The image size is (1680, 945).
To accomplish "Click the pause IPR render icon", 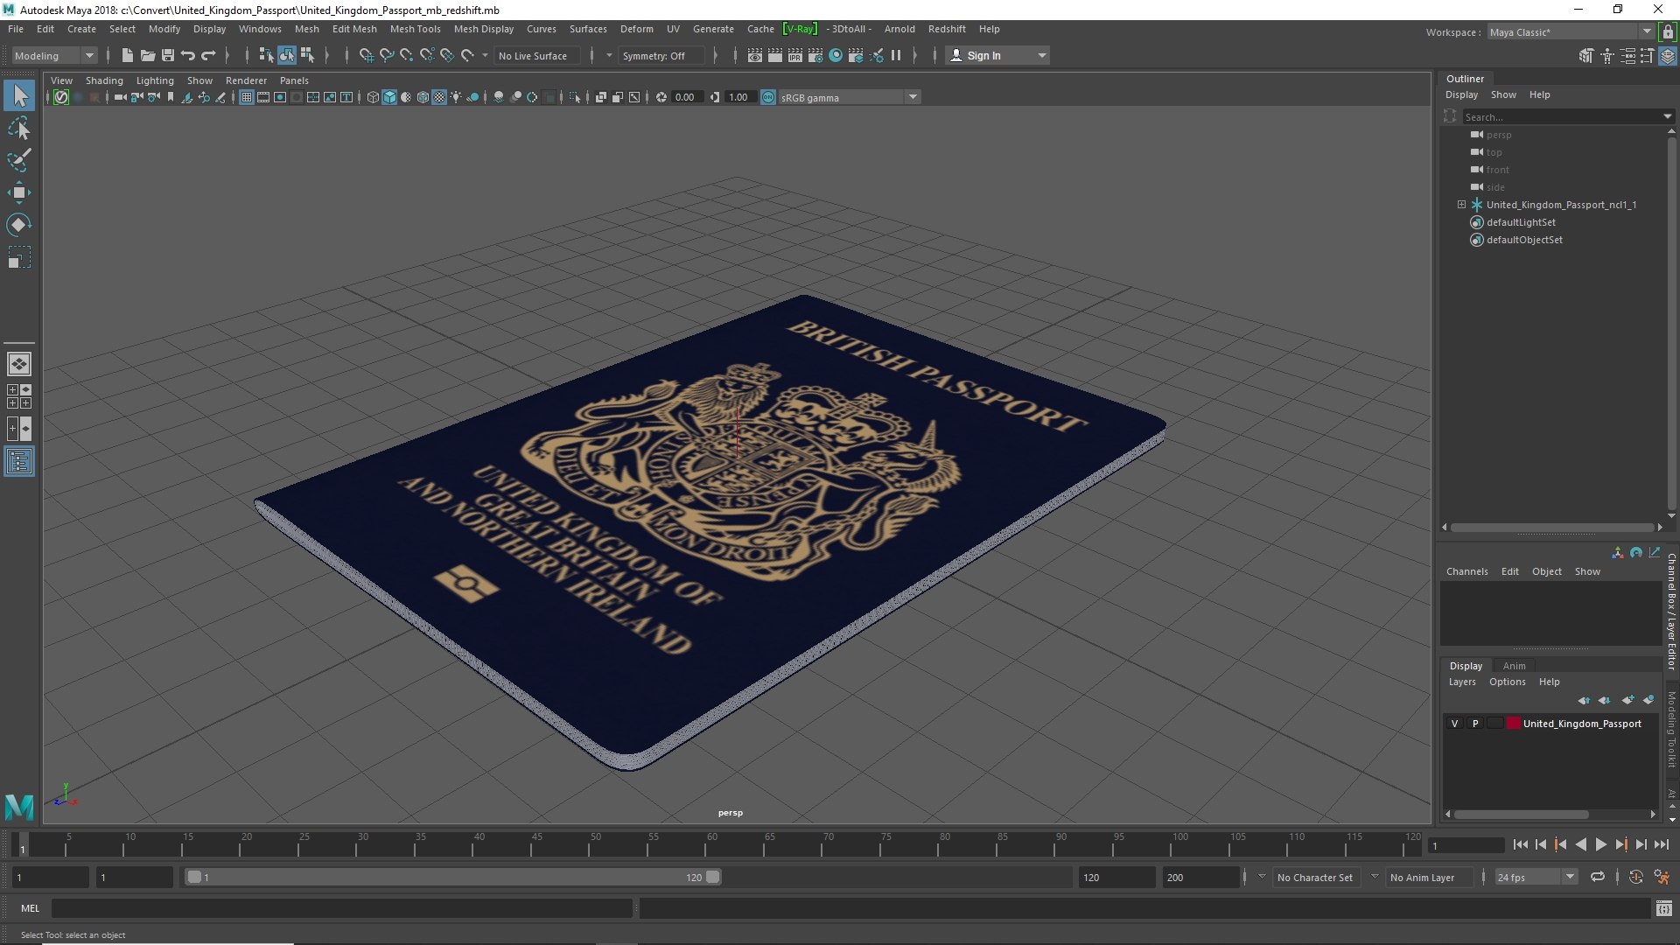I will tap(896, 55).
